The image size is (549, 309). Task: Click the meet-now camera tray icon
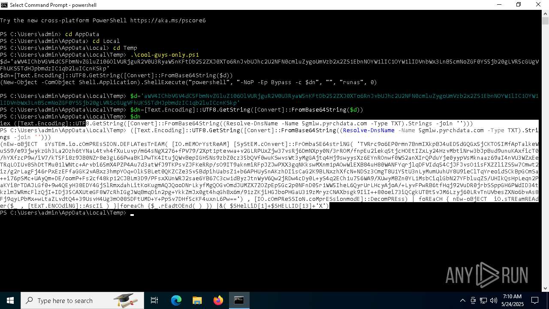point(473,300)
